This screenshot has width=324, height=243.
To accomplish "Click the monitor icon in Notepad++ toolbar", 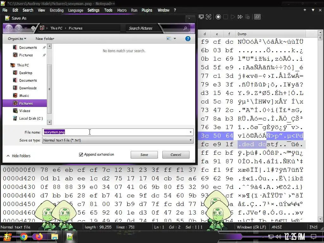I will pyautogui.click(x=201, y=17).
